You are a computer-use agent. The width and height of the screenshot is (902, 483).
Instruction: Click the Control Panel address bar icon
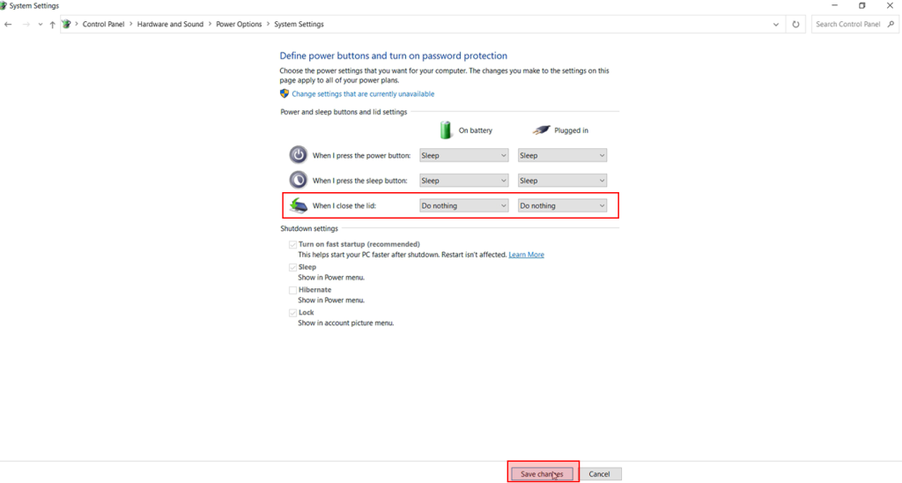pyautogui.click(x=67, y=25)
